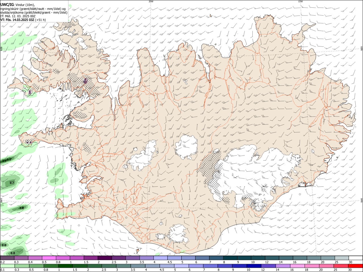Click the 0.7 precipitation value offshore
Image resolution: width=363 pixels, height=272 pixels.
point(12,183)
